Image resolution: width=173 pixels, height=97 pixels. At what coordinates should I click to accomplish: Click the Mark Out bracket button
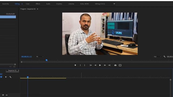pyautogui.click(x=85, y=65)
